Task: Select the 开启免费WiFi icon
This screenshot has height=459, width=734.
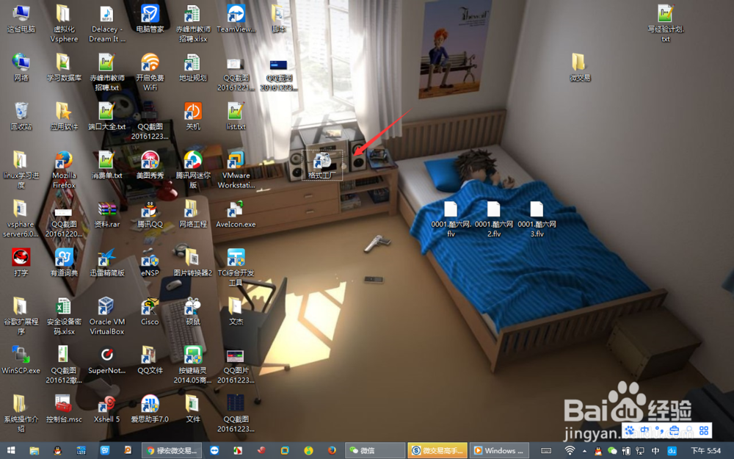Action: [x=150, y=72]
